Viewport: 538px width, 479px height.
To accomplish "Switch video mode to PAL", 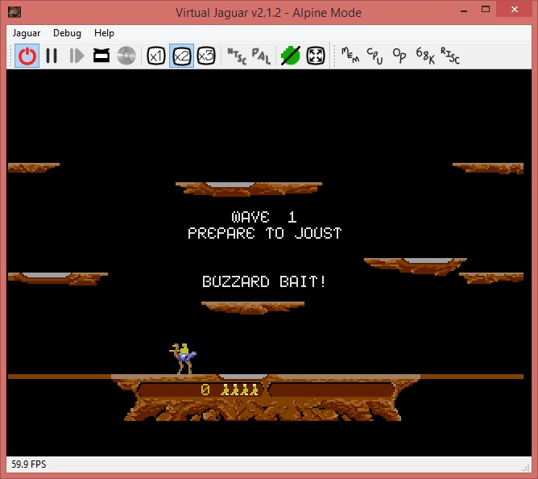I will coord(261,56).
